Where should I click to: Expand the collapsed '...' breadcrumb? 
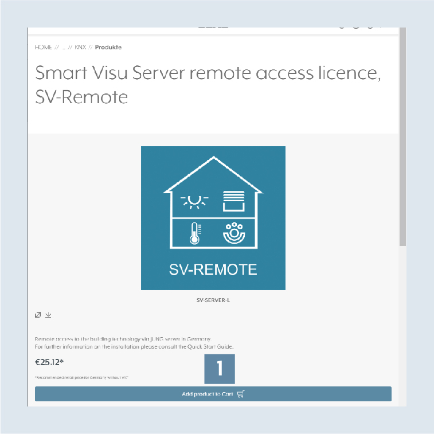tap(64, 48)
